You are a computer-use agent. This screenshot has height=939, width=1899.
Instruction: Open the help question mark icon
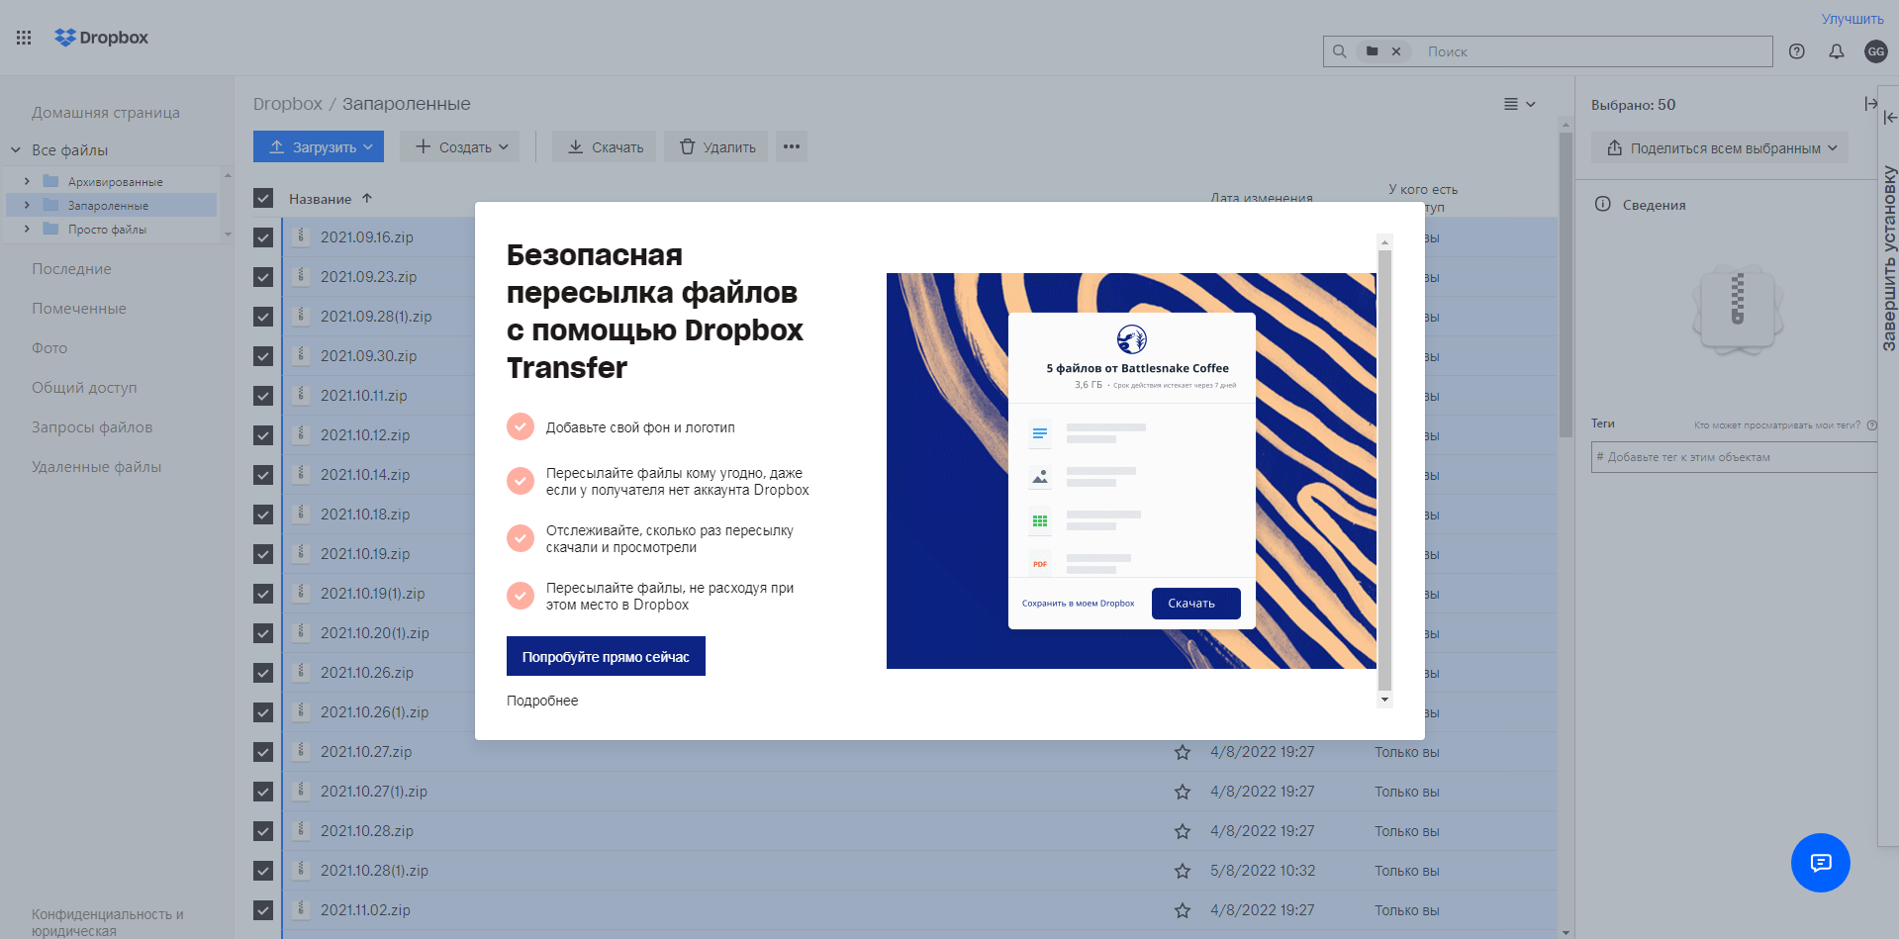[1797, 51]
